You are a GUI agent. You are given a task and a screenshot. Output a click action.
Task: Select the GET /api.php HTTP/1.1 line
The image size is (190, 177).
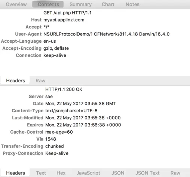pos(67,13)
